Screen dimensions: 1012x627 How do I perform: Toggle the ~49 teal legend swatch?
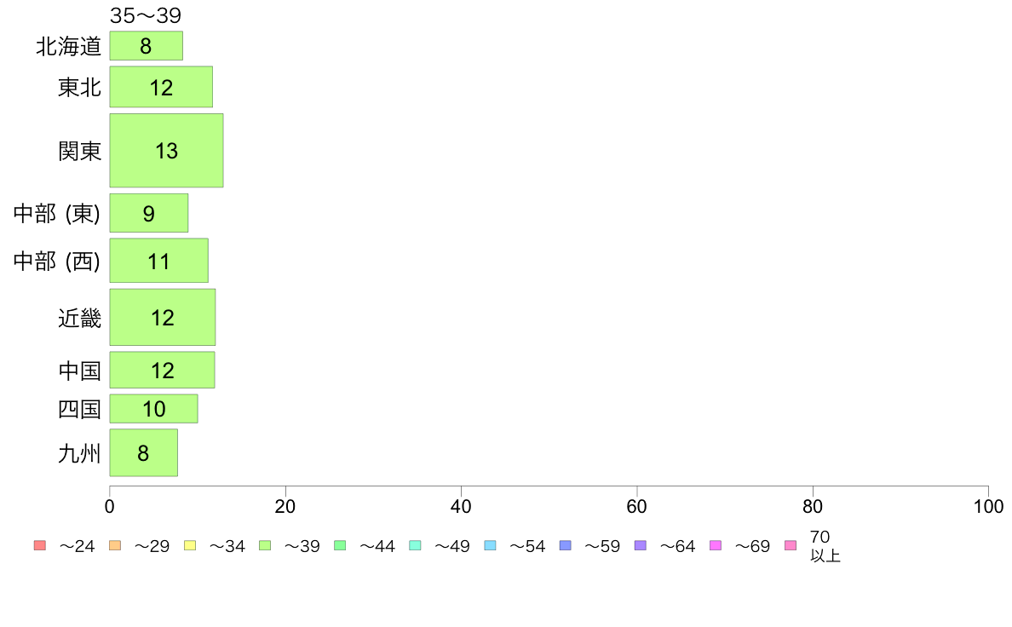(x=415, y=545)
